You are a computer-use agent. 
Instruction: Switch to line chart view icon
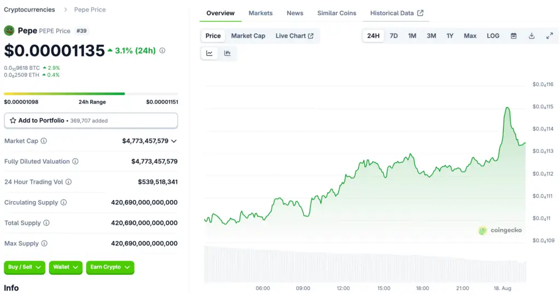coord(209,53)
